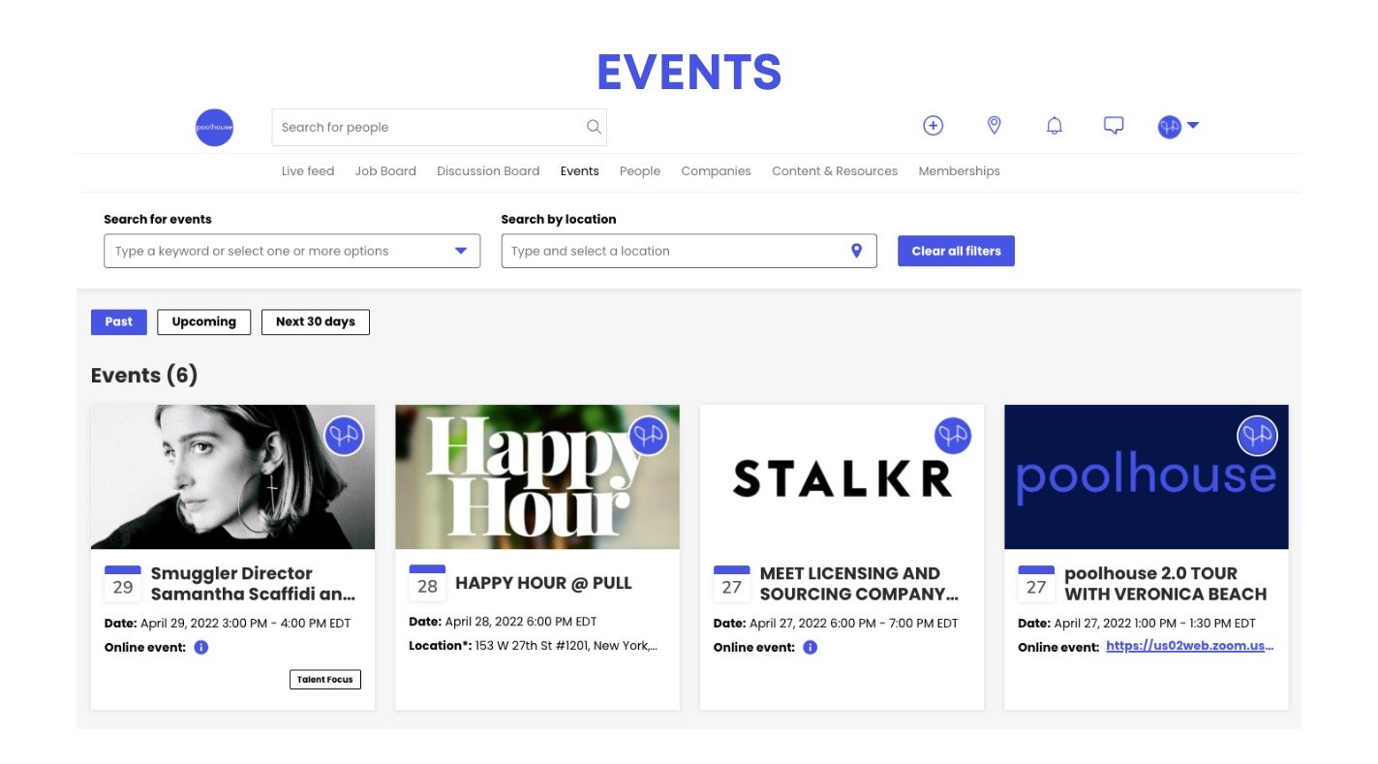
Task: Go to the Live feed tab
Action: 308,171
